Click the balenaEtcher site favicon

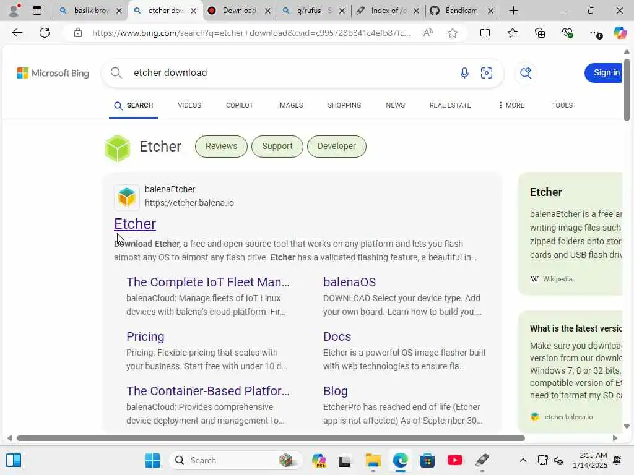click(x=126, y=197)
